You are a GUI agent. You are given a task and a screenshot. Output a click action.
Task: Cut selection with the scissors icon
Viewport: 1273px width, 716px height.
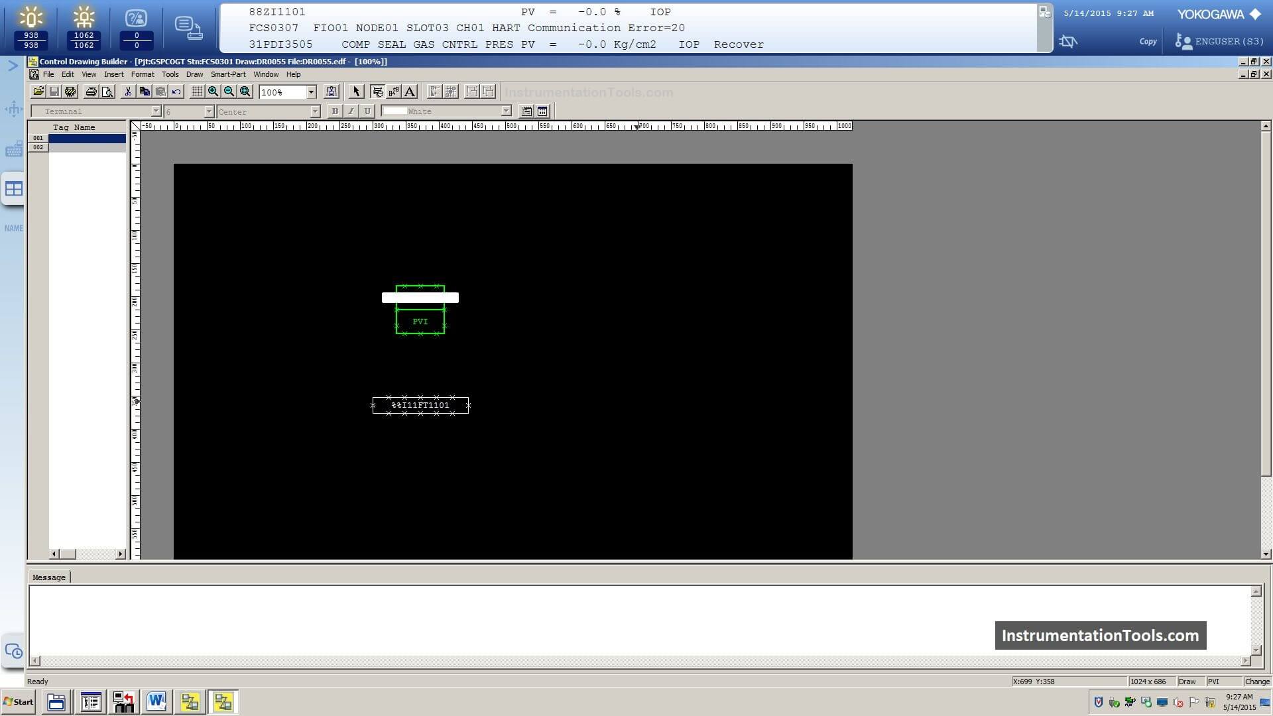(x=129, y=92)
